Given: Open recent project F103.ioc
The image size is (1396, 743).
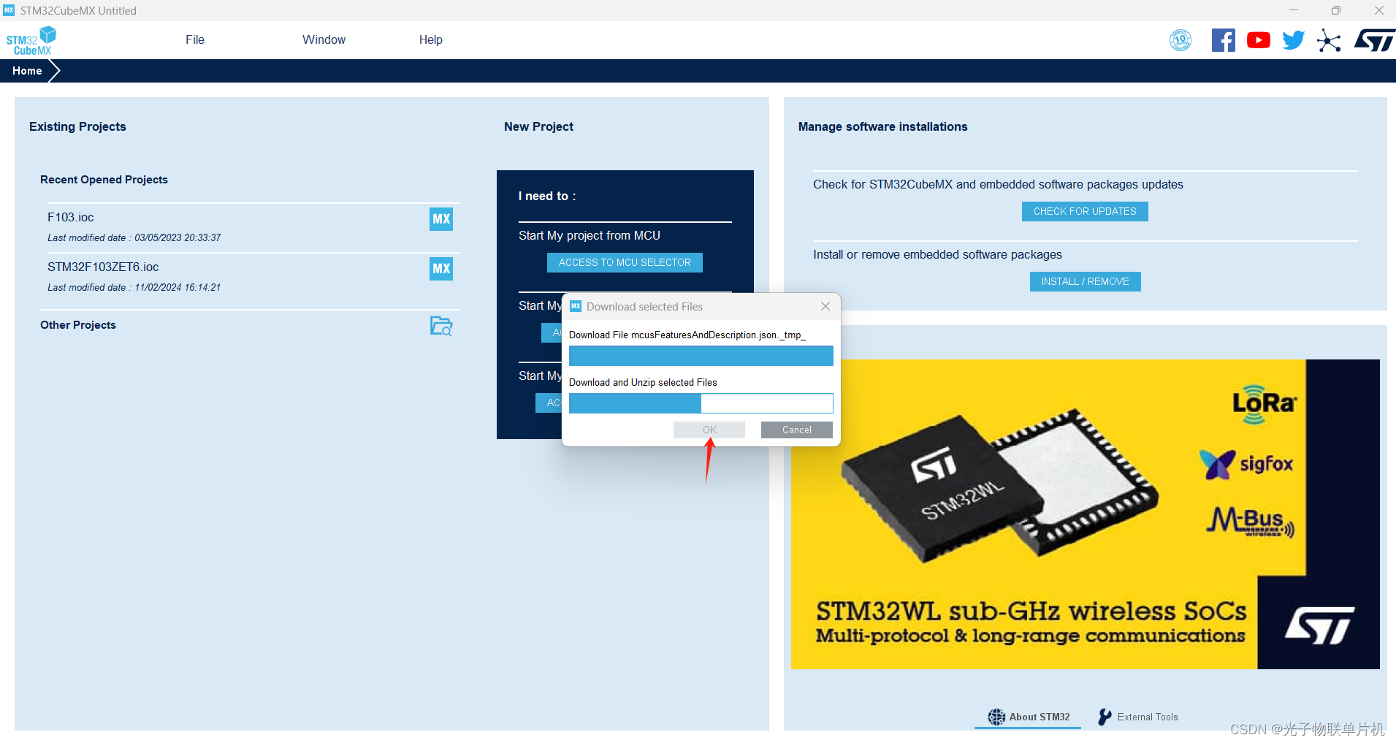Looking at the screenshot, I should pyautogui.click(x=253, y=227).
